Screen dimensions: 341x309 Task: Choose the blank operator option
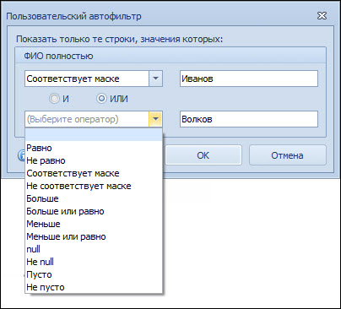pos(94,135)
